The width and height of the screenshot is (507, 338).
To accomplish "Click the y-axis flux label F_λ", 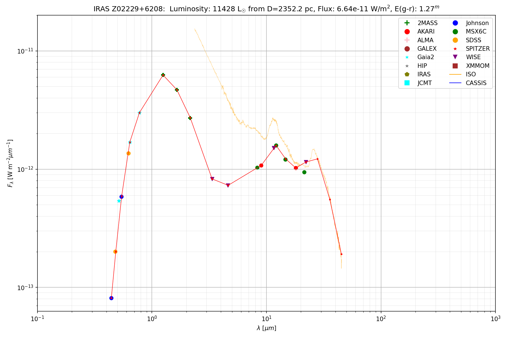I will tap(10, 163).
